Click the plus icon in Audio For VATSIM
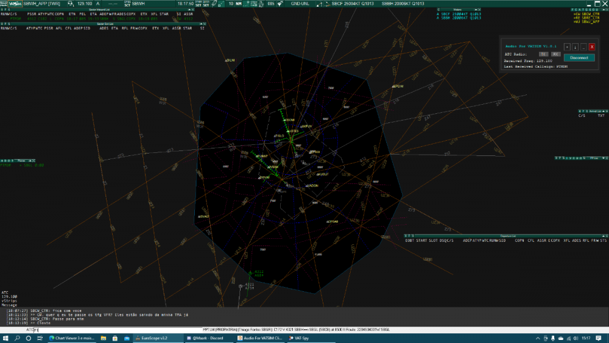The image size is (609, 343). coord(566,46)
